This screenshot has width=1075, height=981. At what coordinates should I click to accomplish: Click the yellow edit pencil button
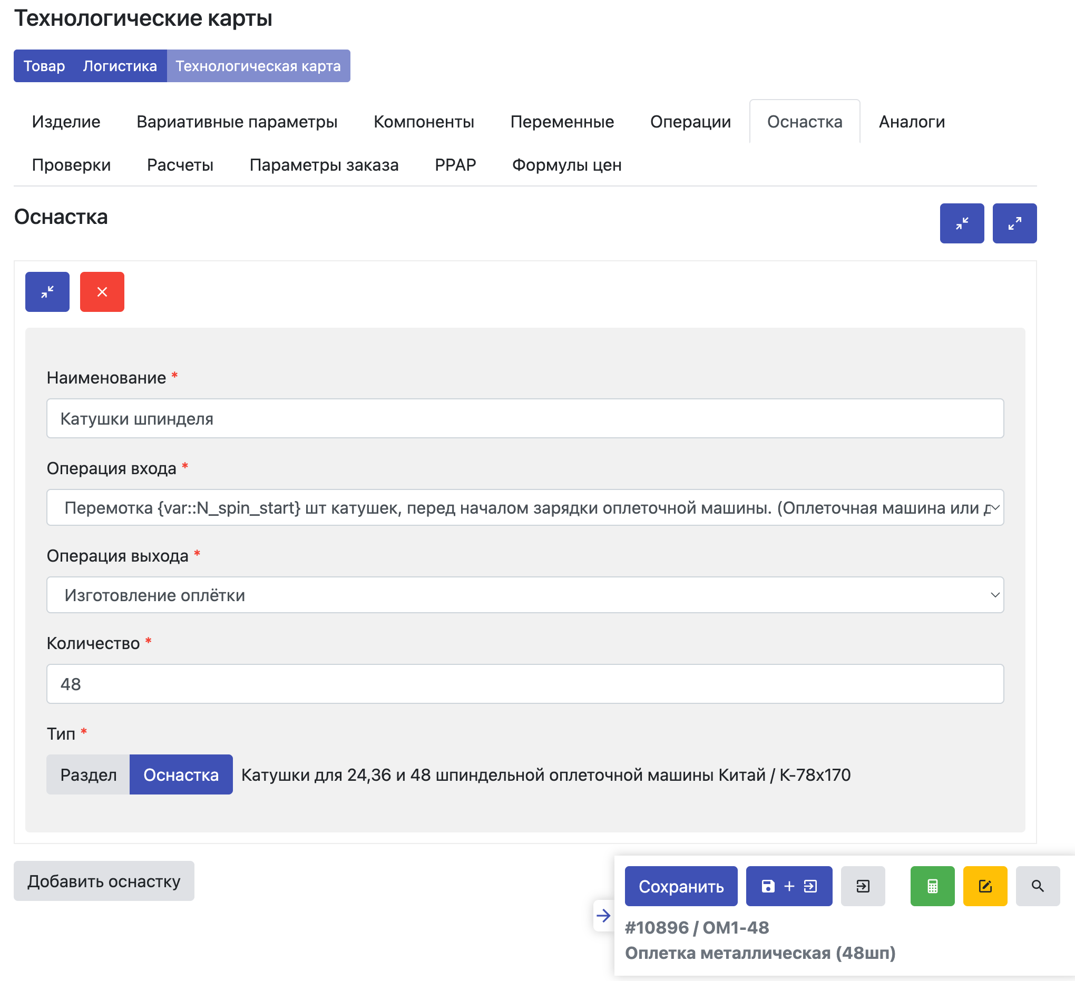(985, 886)
